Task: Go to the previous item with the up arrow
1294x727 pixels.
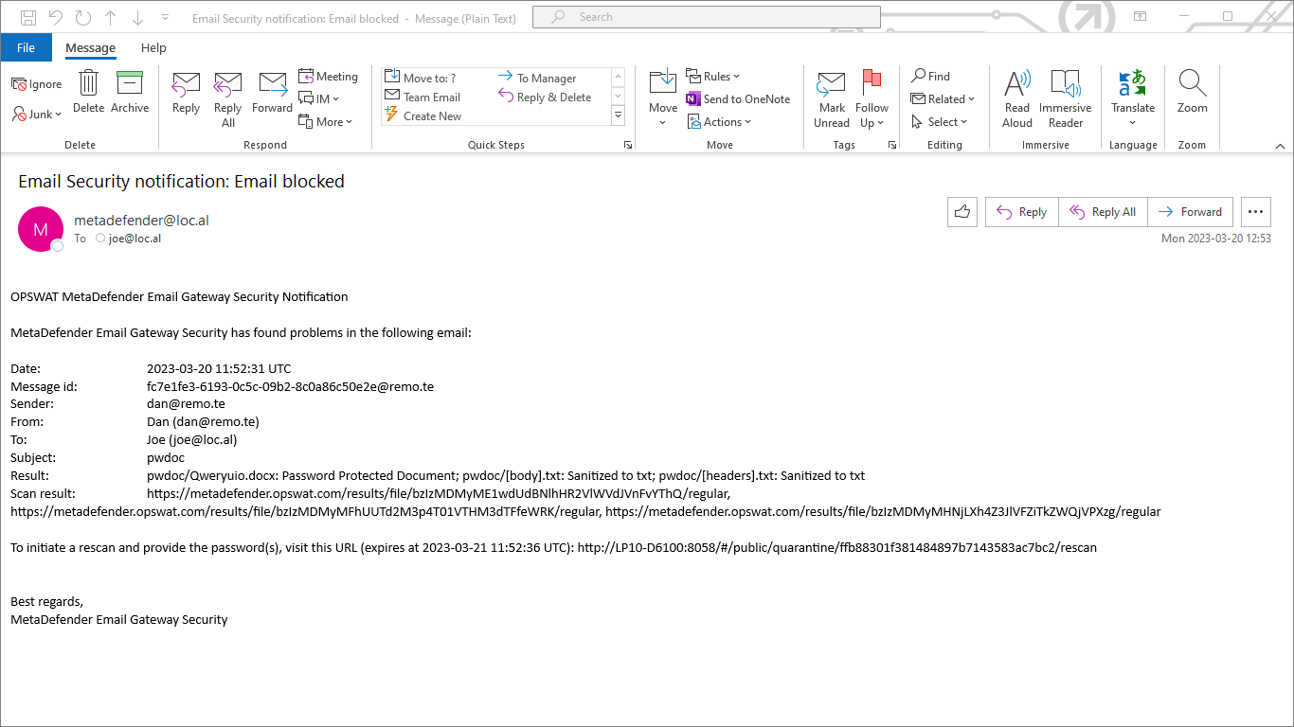Action: coord(111,17)
